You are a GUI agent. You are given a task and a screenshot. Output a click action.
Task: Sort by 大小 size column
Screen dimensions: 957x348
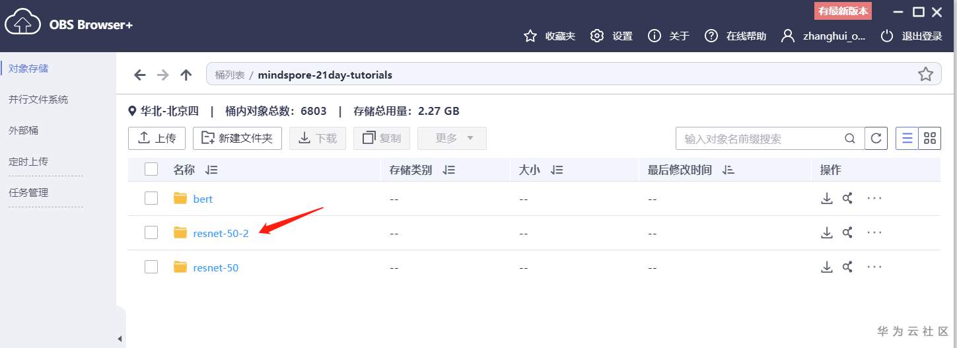(557, 170)
